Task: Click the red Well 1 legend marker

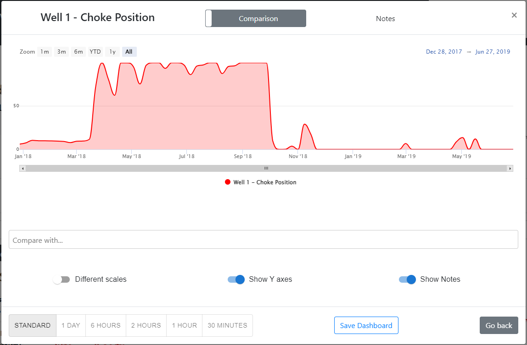Action: 228,182
